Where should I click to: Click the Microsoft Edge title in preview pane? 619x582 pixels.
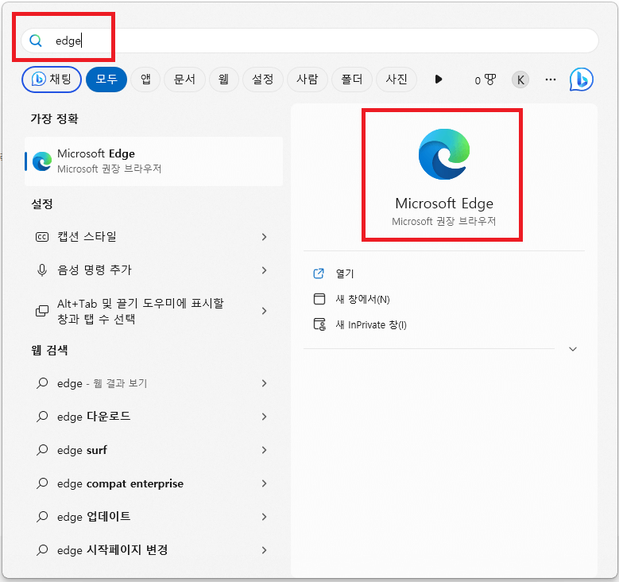point(444,204)
